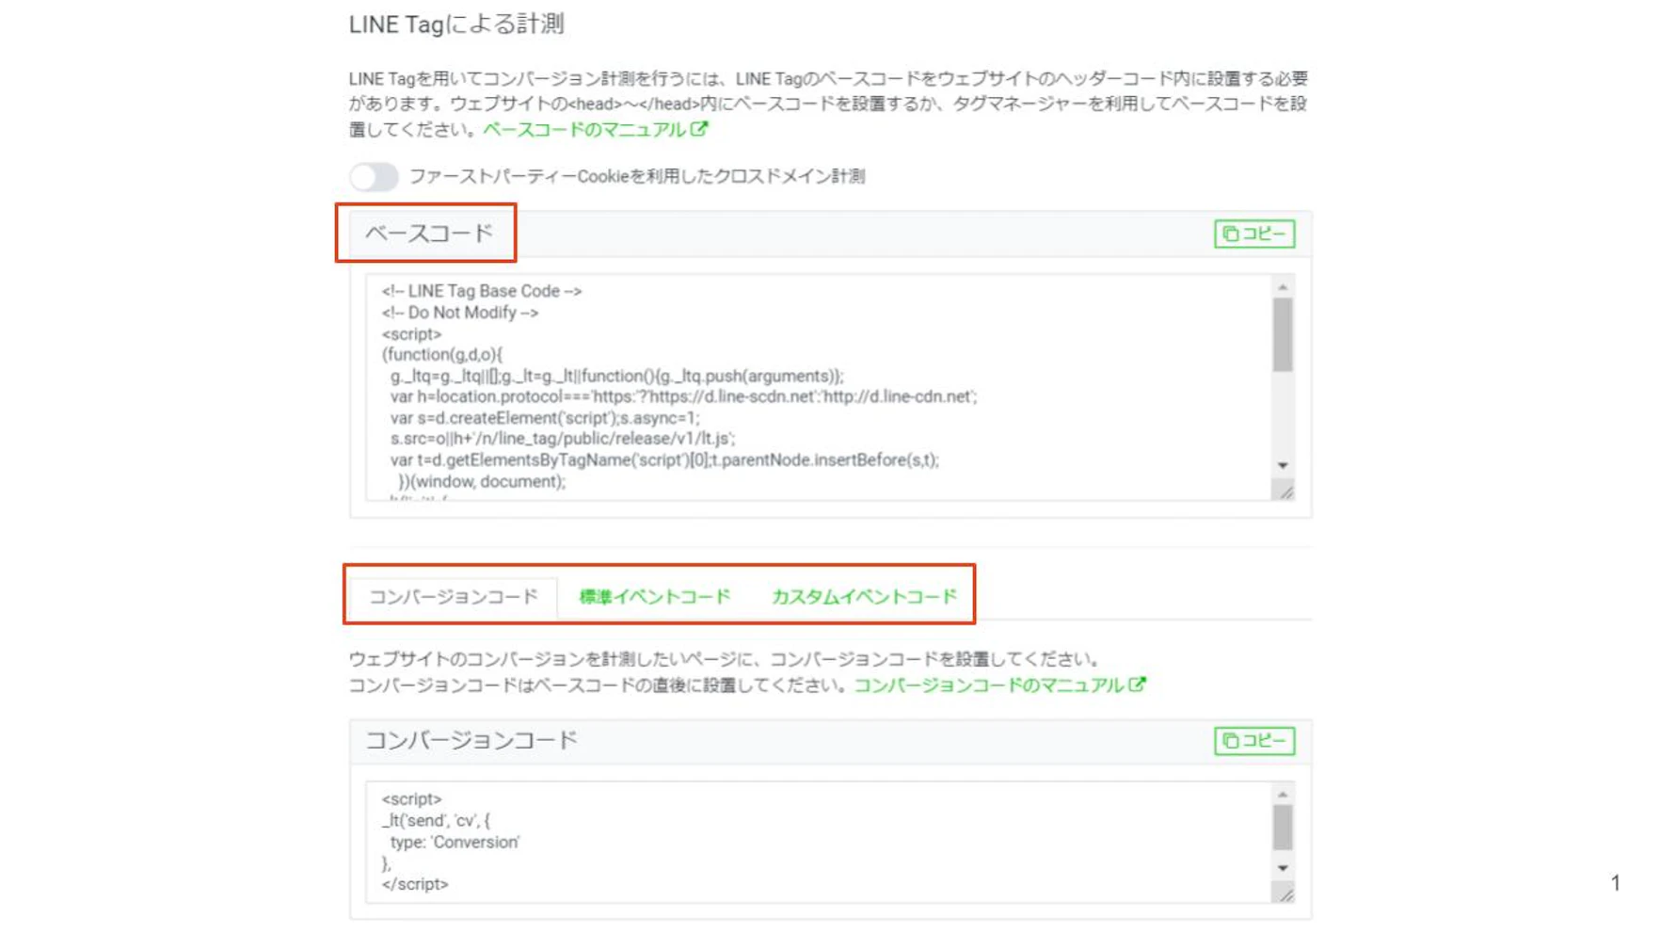The image size is (1660, 934).
Task: Click scroll-down arrow in conversion code box
Action: tap(1283, 868)
